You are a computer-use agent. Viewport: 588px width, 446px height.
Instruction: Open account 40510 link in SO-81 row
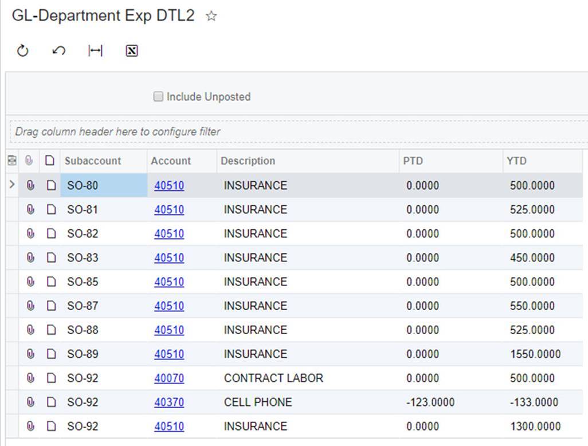(x=169, y=209)
